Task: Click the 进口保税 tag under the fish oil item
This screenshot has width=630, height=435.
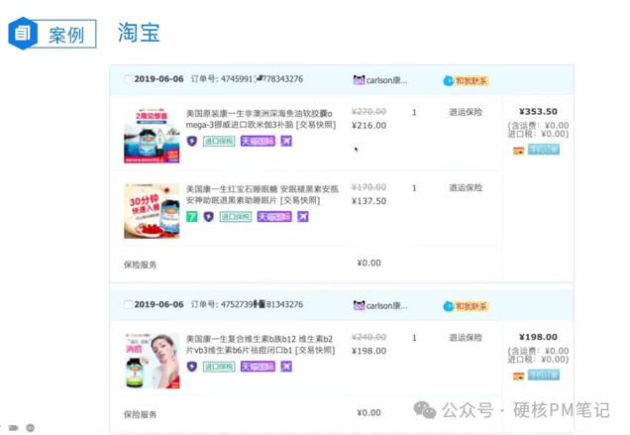Action: pyautogui.click(x=219, y=141)
